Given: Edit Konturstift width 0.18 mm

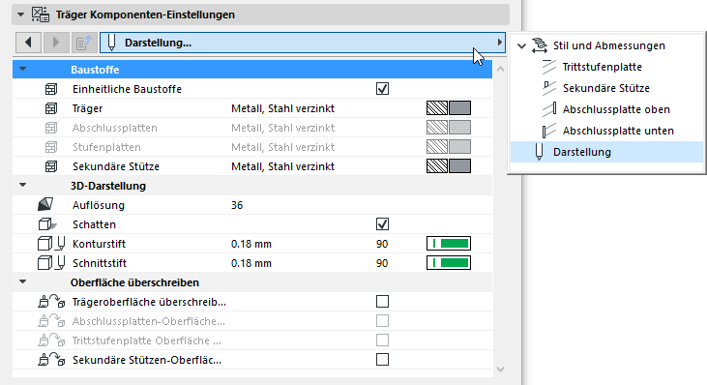Looking at the screenshot, I should point(251,244).
